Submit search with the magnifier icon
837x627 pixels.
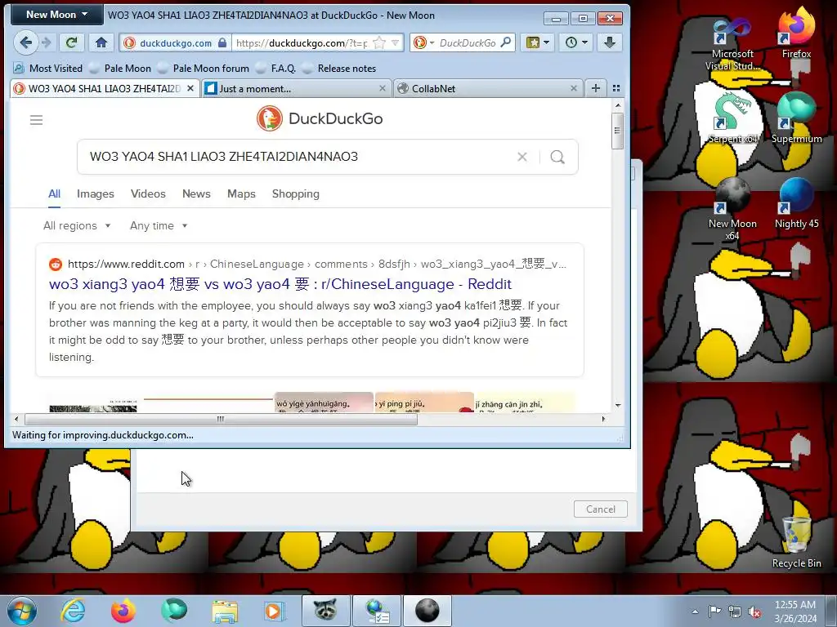click(557, 157)
